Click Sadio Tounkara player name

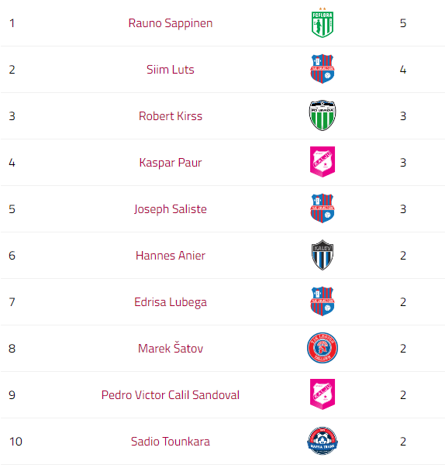(x=171, y=442)
